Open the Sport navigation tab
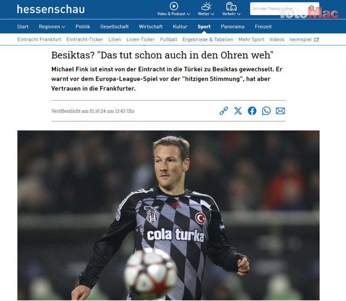The width and height of the screenshot is (346, 301). click(204, 27)
